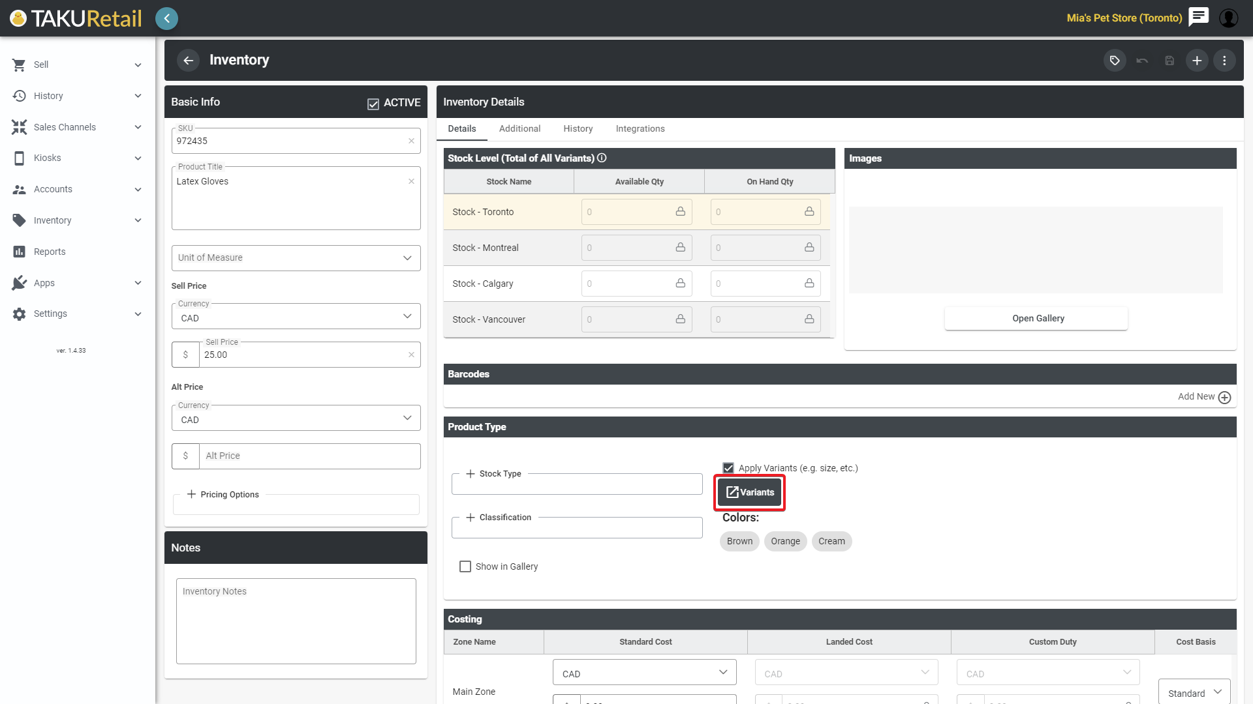Open the three-dot more options menu
Viewport: 1253px width, 704px height.
click(1224, 61)
